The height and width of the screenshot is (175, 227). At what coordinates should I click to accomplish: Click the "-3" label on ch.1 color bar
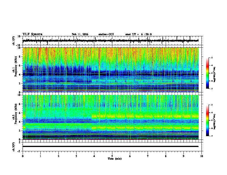pyautogui.click(x=211, y=57)
